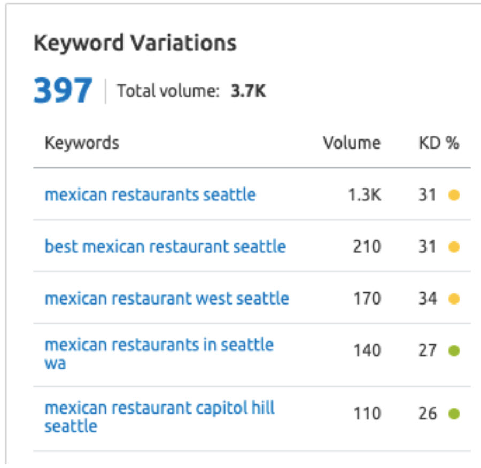Open keyword 'mexican restaurant west seattle'

[x=167, y=299]
